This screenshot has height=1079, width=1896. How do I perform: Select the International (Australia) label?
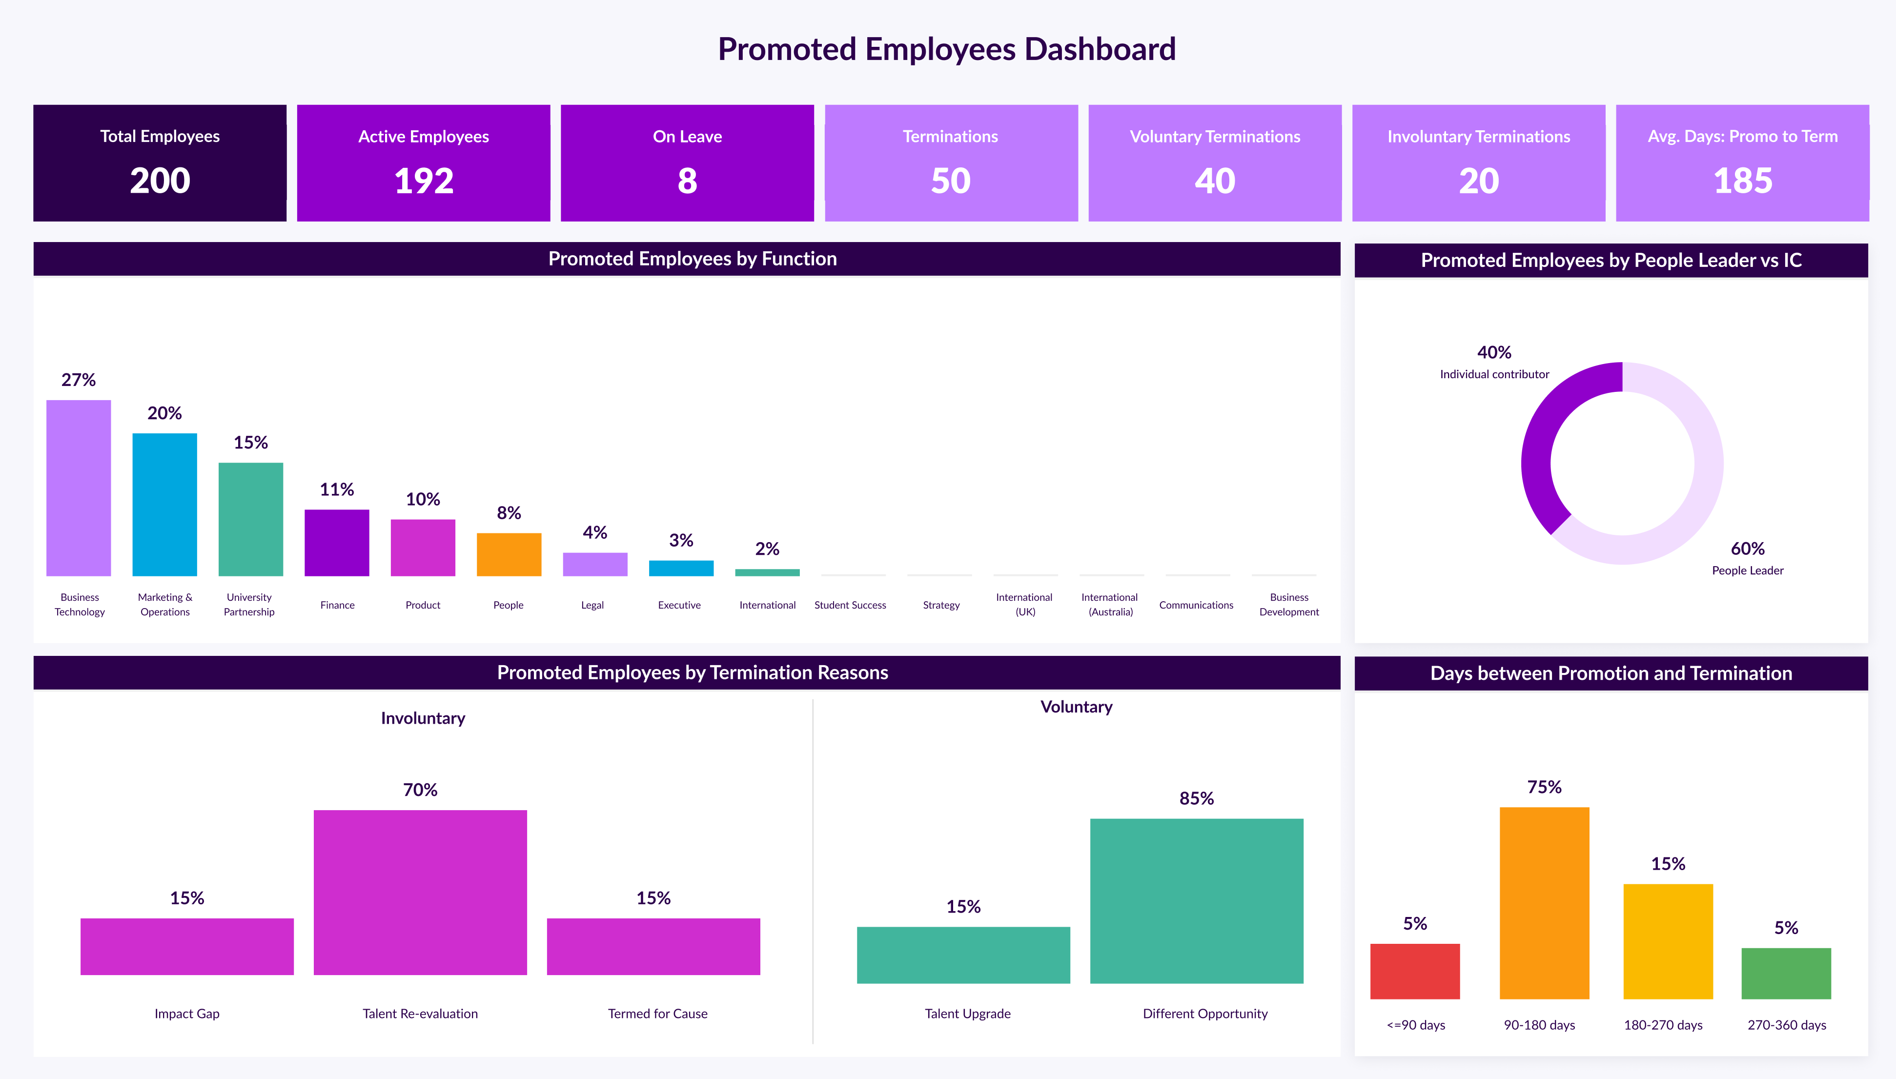[x=1109, y=604]
